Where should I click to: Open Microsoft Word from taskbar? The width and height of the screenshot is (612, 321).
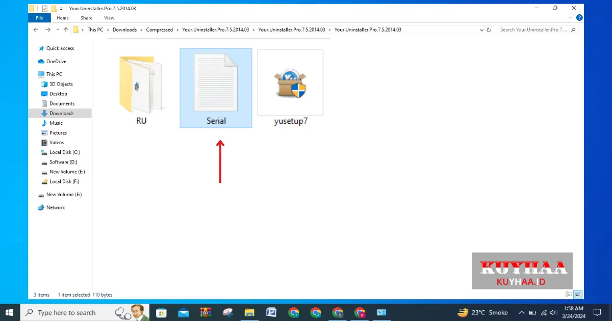[x=271, y=312]
